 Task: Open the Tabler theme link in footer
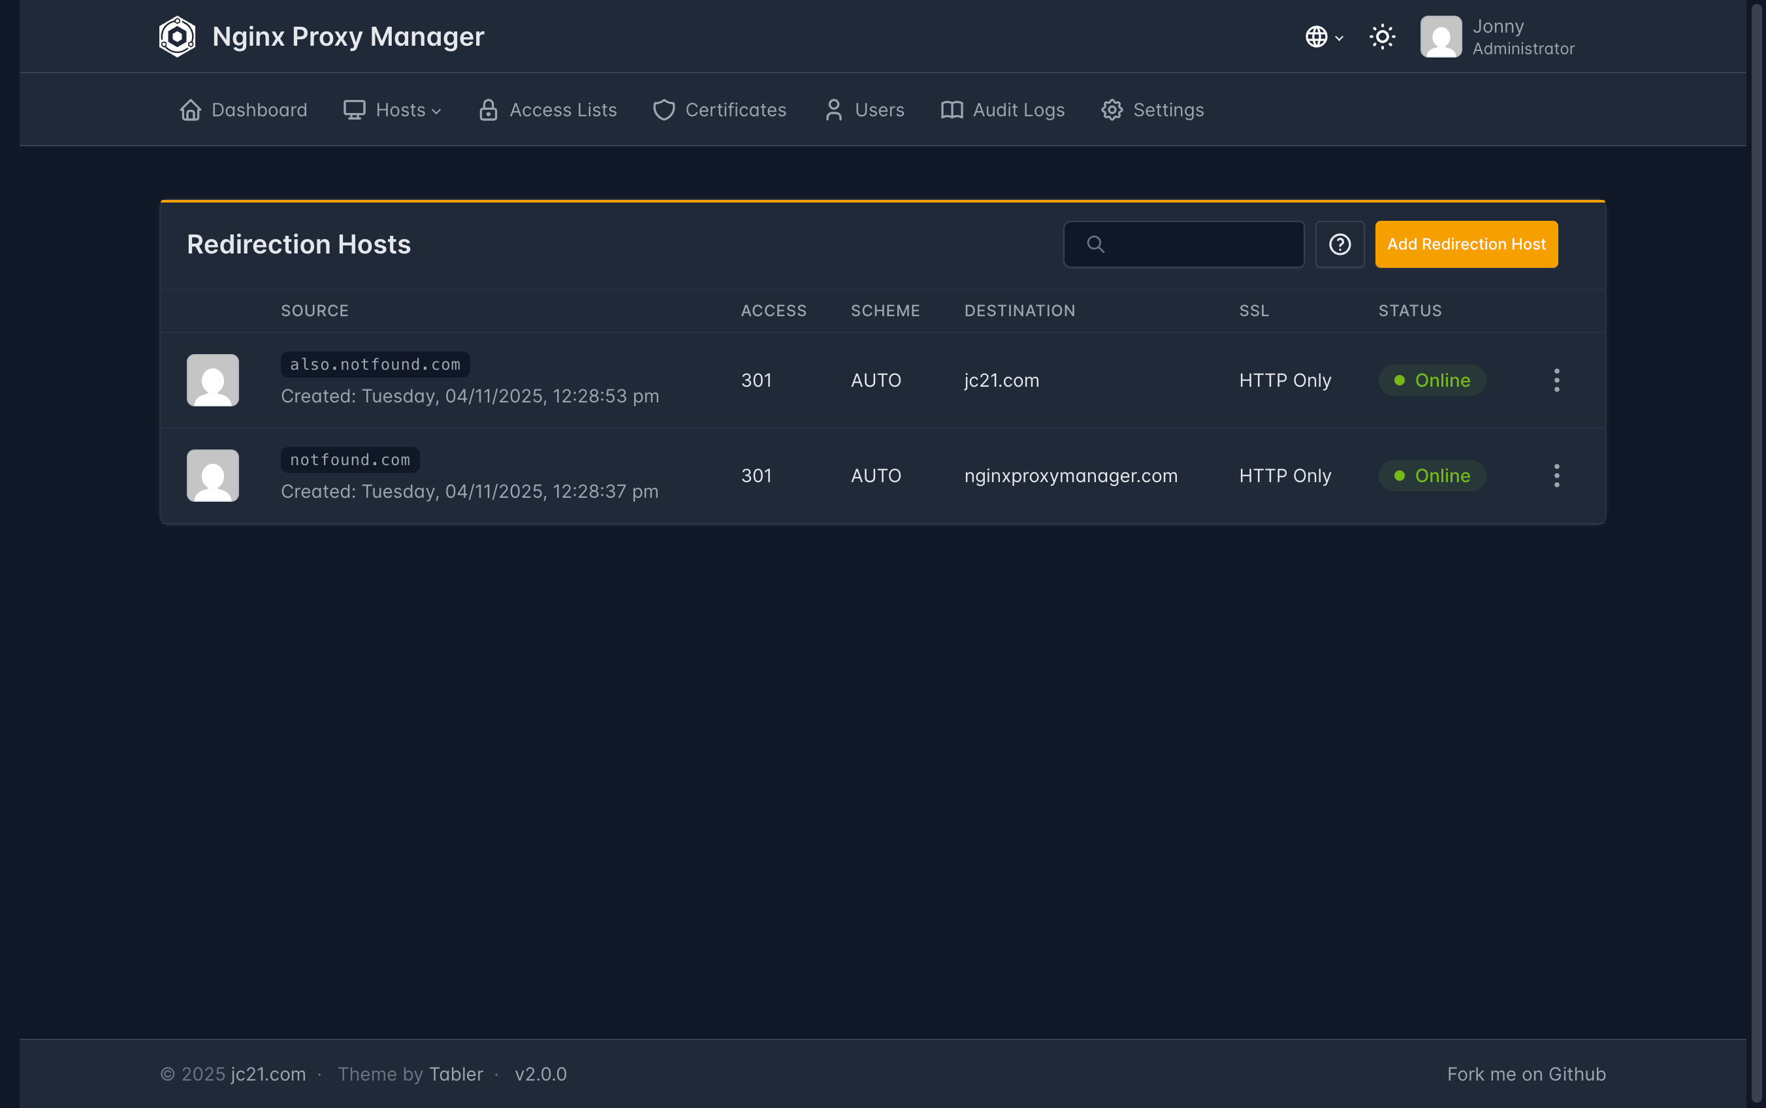click(456, 1073)
